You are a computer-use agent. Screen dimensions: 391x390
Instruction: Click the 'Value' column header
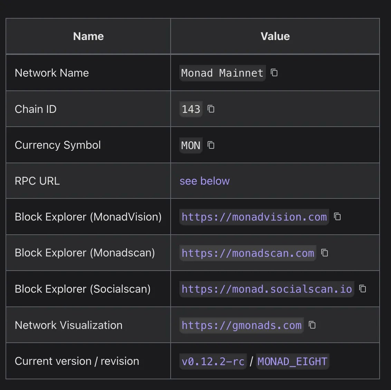(275, 36)
